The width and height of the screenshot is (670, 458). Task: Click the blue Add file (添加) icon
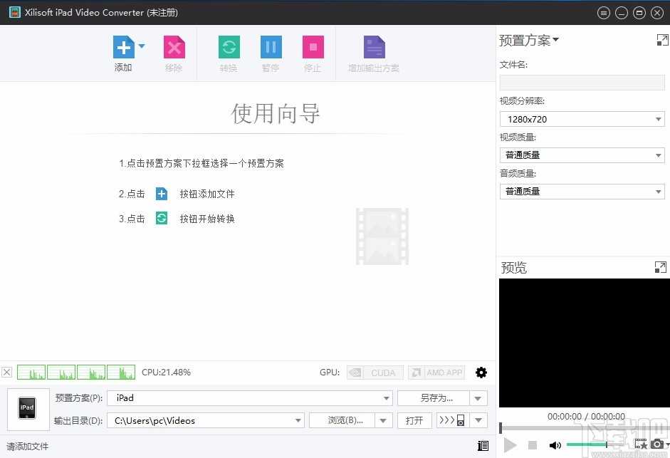(123, 48)
